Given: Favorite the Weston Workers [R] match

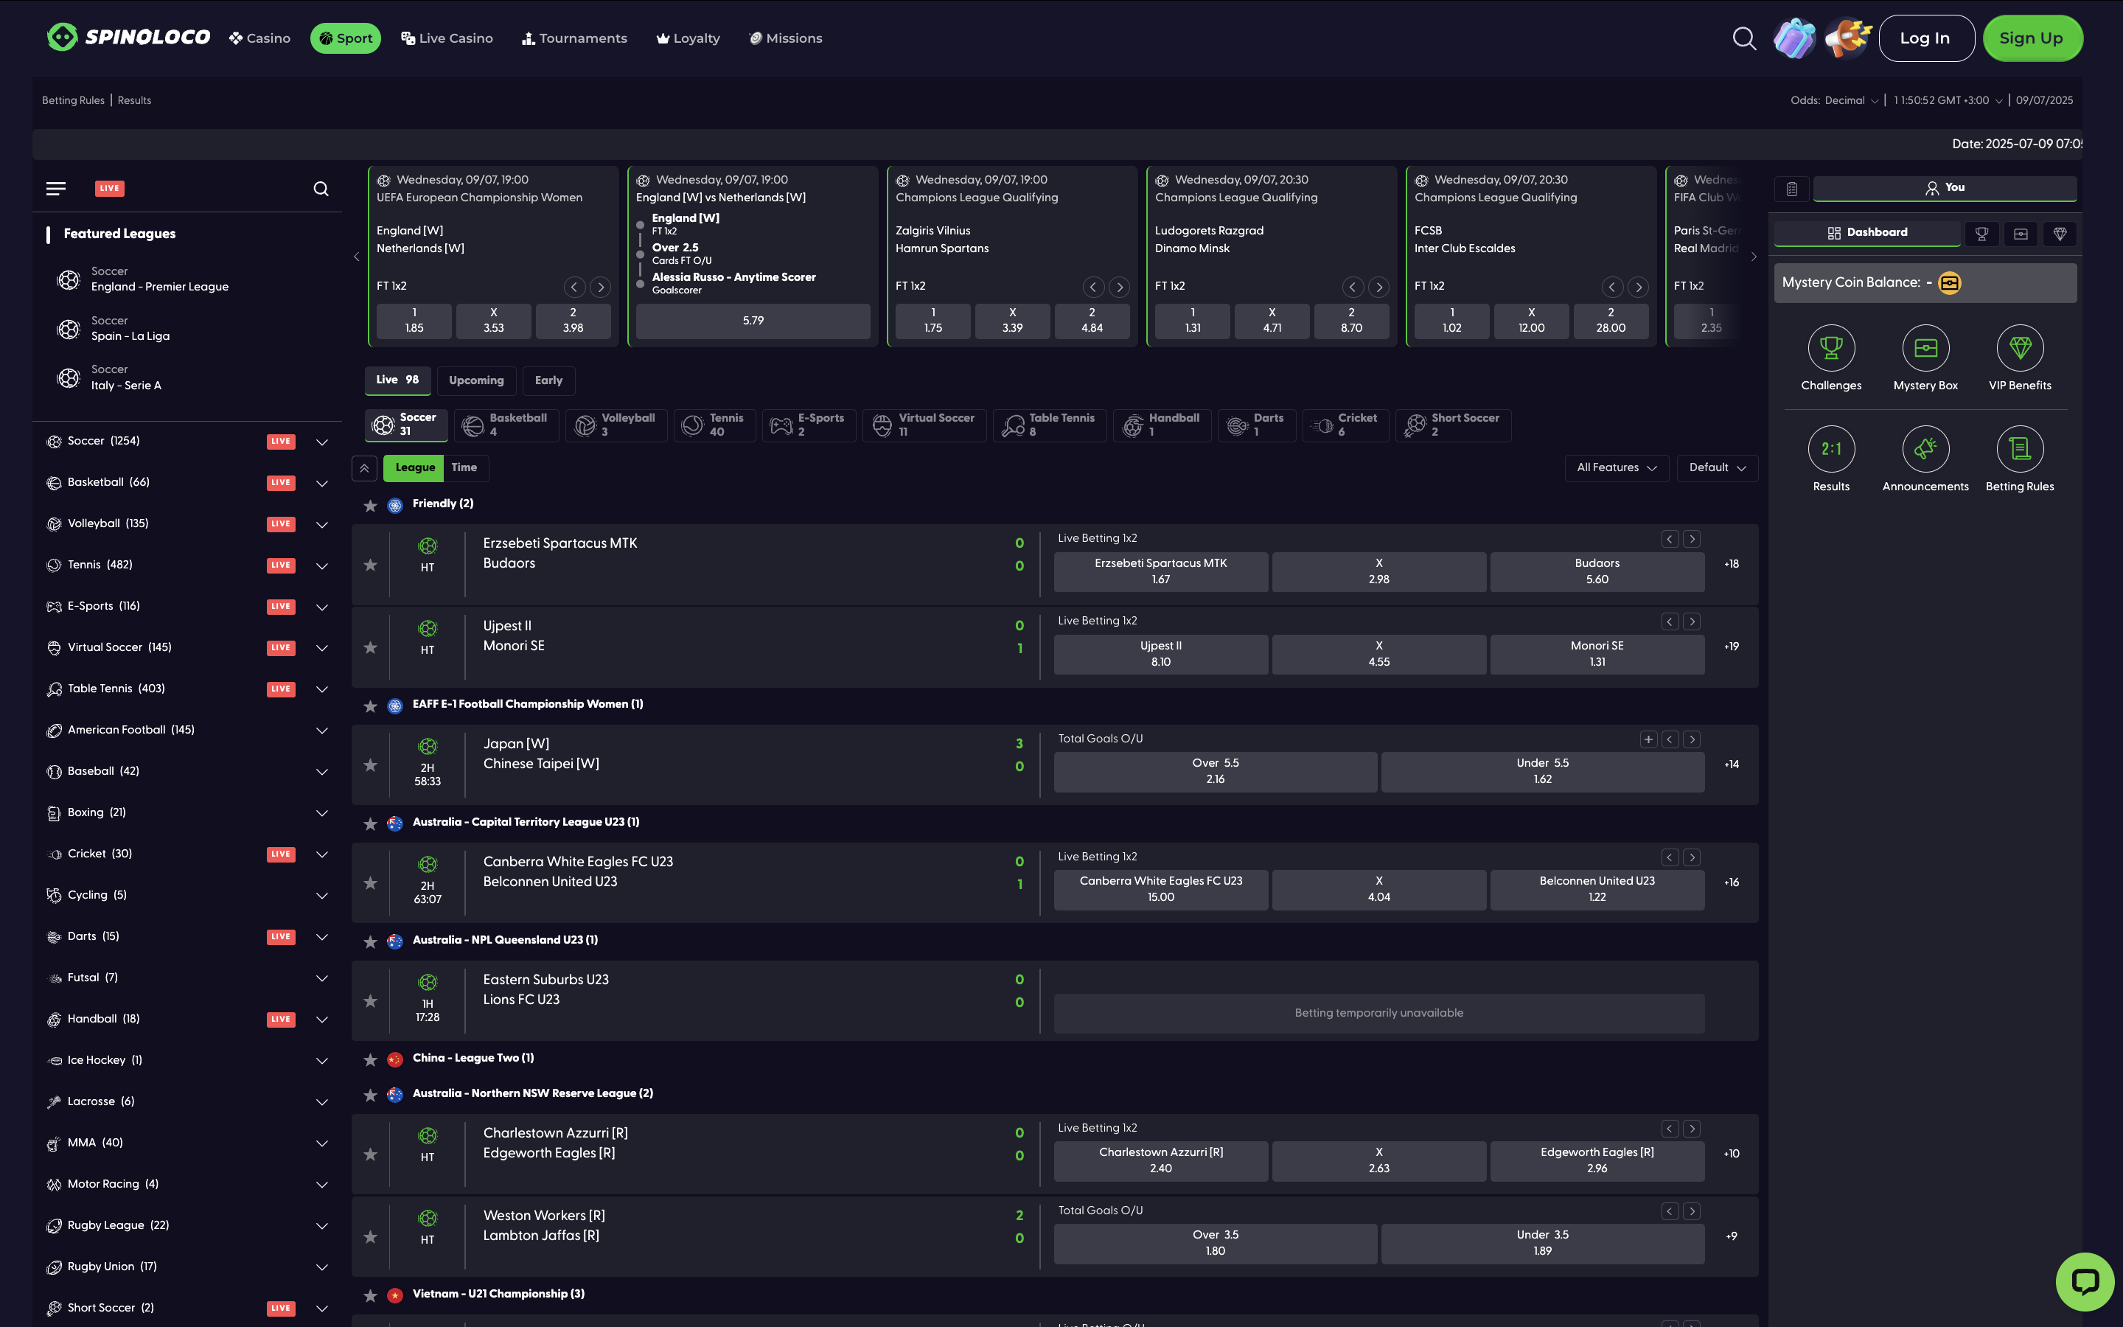Looking at the screenshot, I should click(x=370, y=1236).
